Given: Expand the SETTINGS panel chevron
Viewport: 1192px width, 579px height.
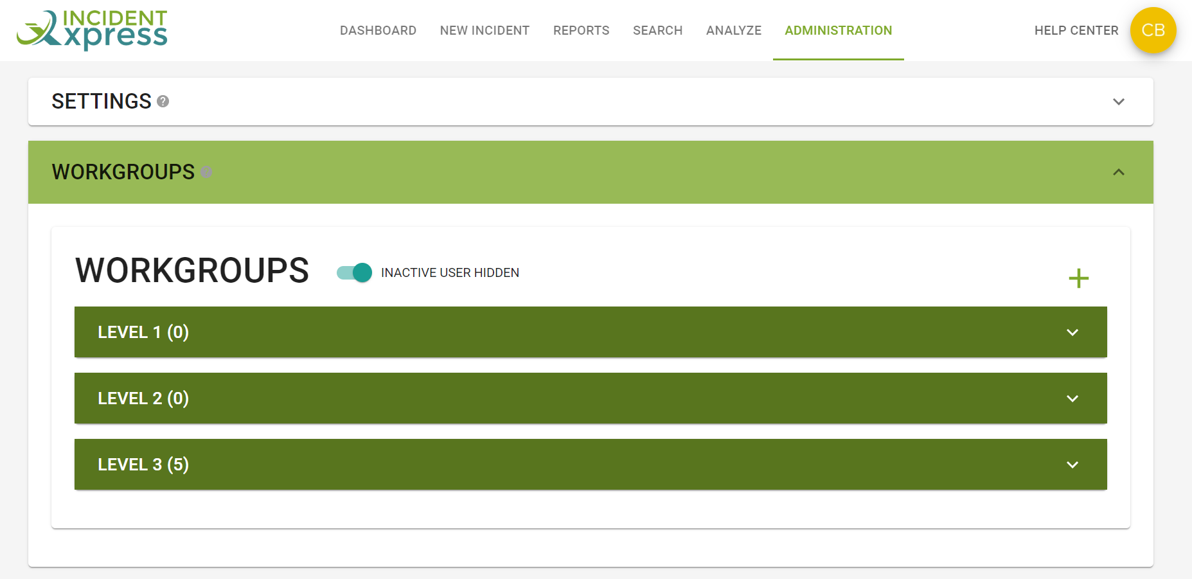Looking at the screenshot, I should [1119, 102].
